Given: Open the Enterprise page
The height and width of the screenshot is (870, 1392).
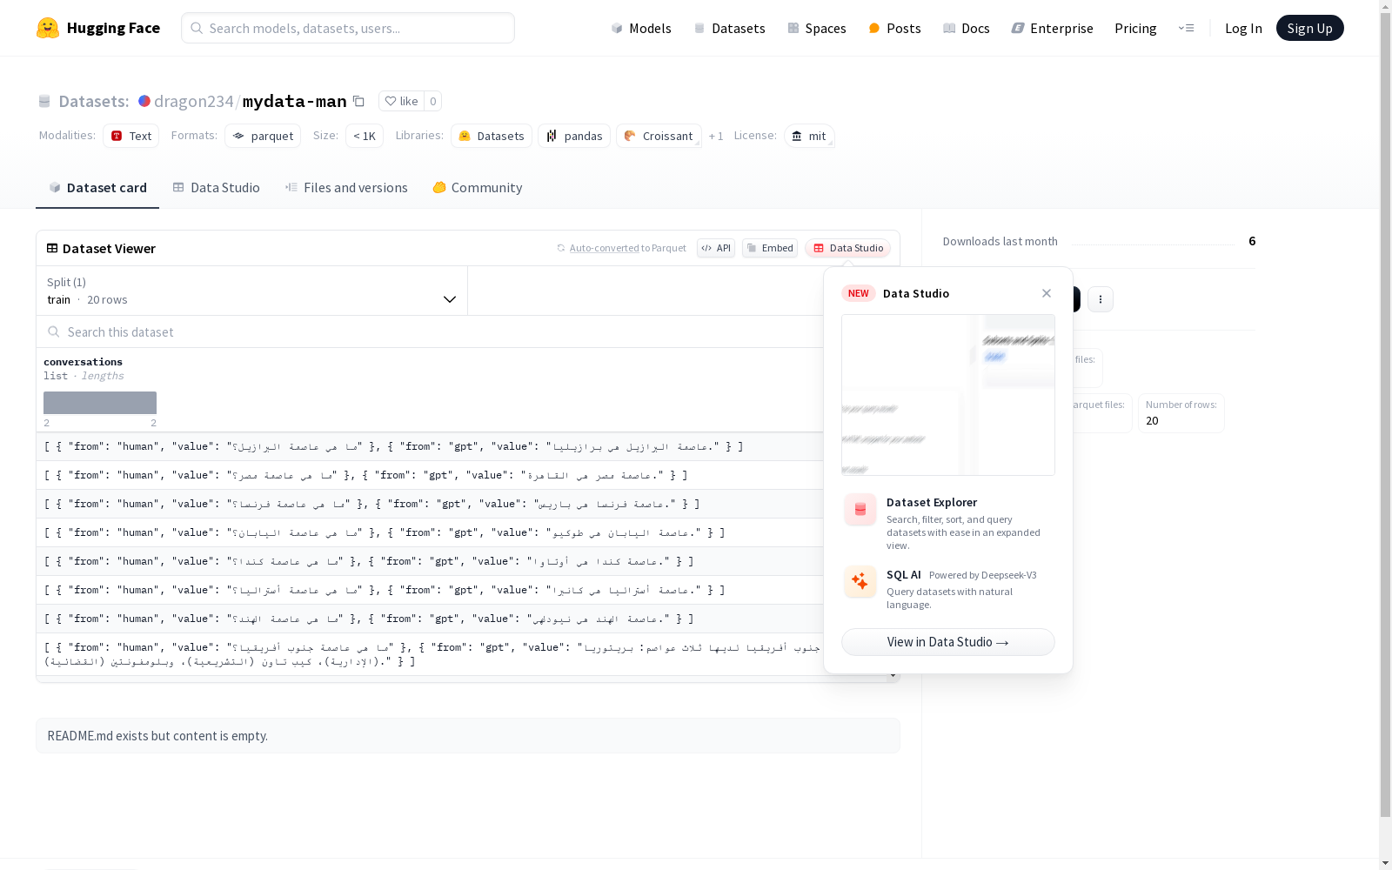Looking at the screenshot, I should (x=1052, y=28).
